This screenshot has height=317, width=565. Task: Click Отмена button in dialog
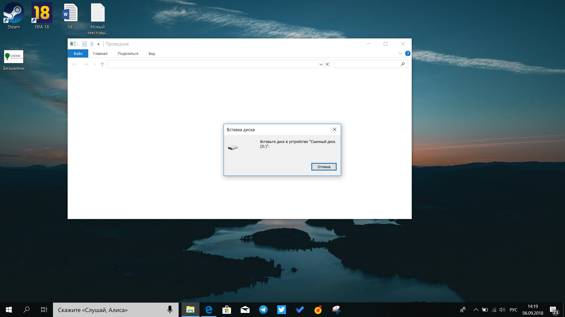[x=324, y=166]
